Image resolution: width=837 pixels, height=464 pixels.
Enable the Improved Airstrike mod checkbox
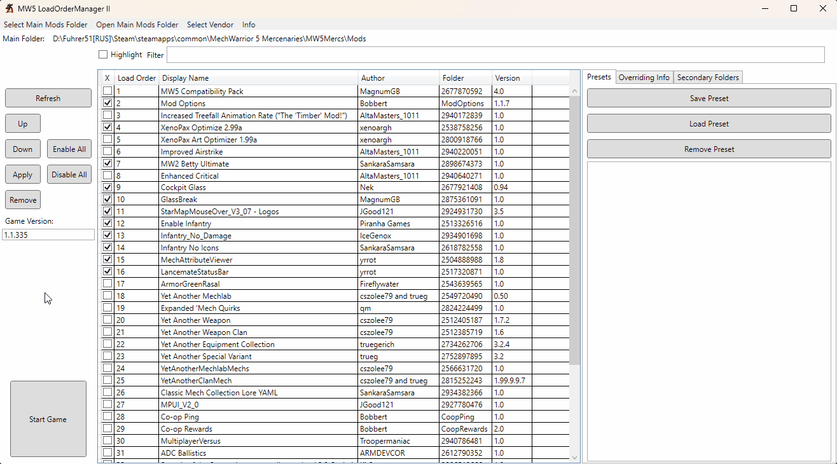pos(107,152)
